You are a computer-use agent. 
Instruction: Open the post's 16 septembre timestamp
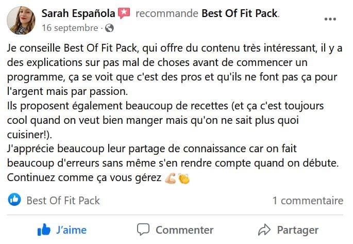pos(70,28)
